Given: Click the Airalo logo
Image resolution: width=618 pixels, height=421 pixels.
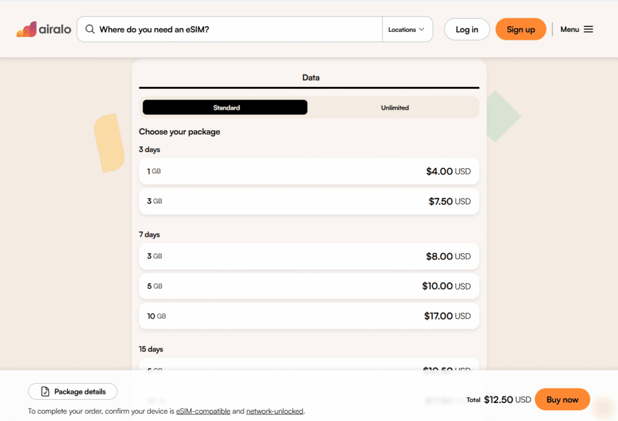Looking at the screenshot, I should point(43,28).
